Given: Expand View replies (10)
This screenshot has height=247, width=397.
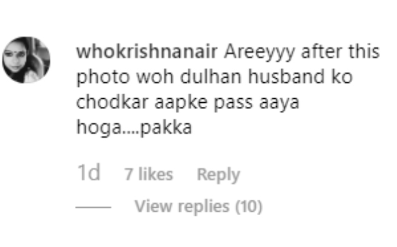Looking at the screenshot, I should click(x=198, y=206).
